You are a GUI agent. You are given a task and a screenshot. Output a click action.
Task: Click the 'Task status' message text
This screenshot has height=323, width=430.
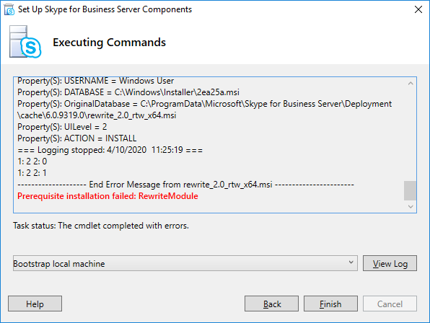click(x=101, y=226)
